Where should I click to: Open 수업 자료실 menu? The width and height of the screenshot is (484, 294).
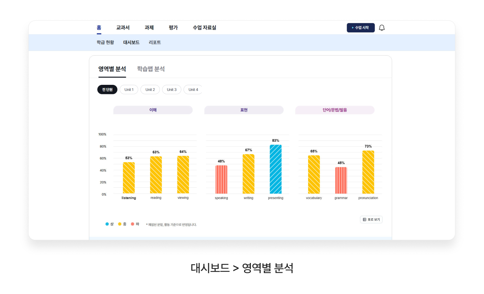coord(204,28)
